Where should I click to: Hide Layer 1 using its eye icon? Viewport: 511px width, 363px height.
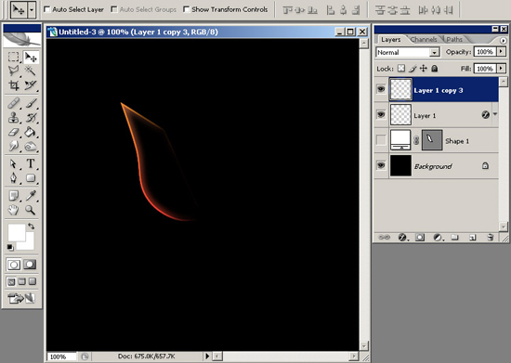[x=381, y=114]
